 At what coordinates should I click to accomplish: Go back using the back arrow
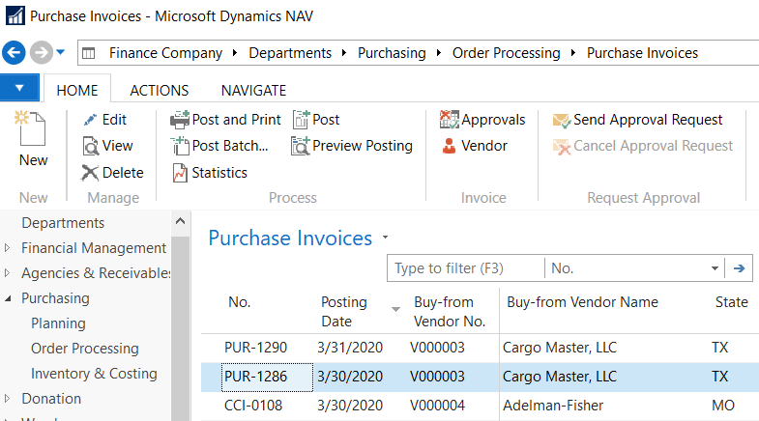tap(15, 52)
